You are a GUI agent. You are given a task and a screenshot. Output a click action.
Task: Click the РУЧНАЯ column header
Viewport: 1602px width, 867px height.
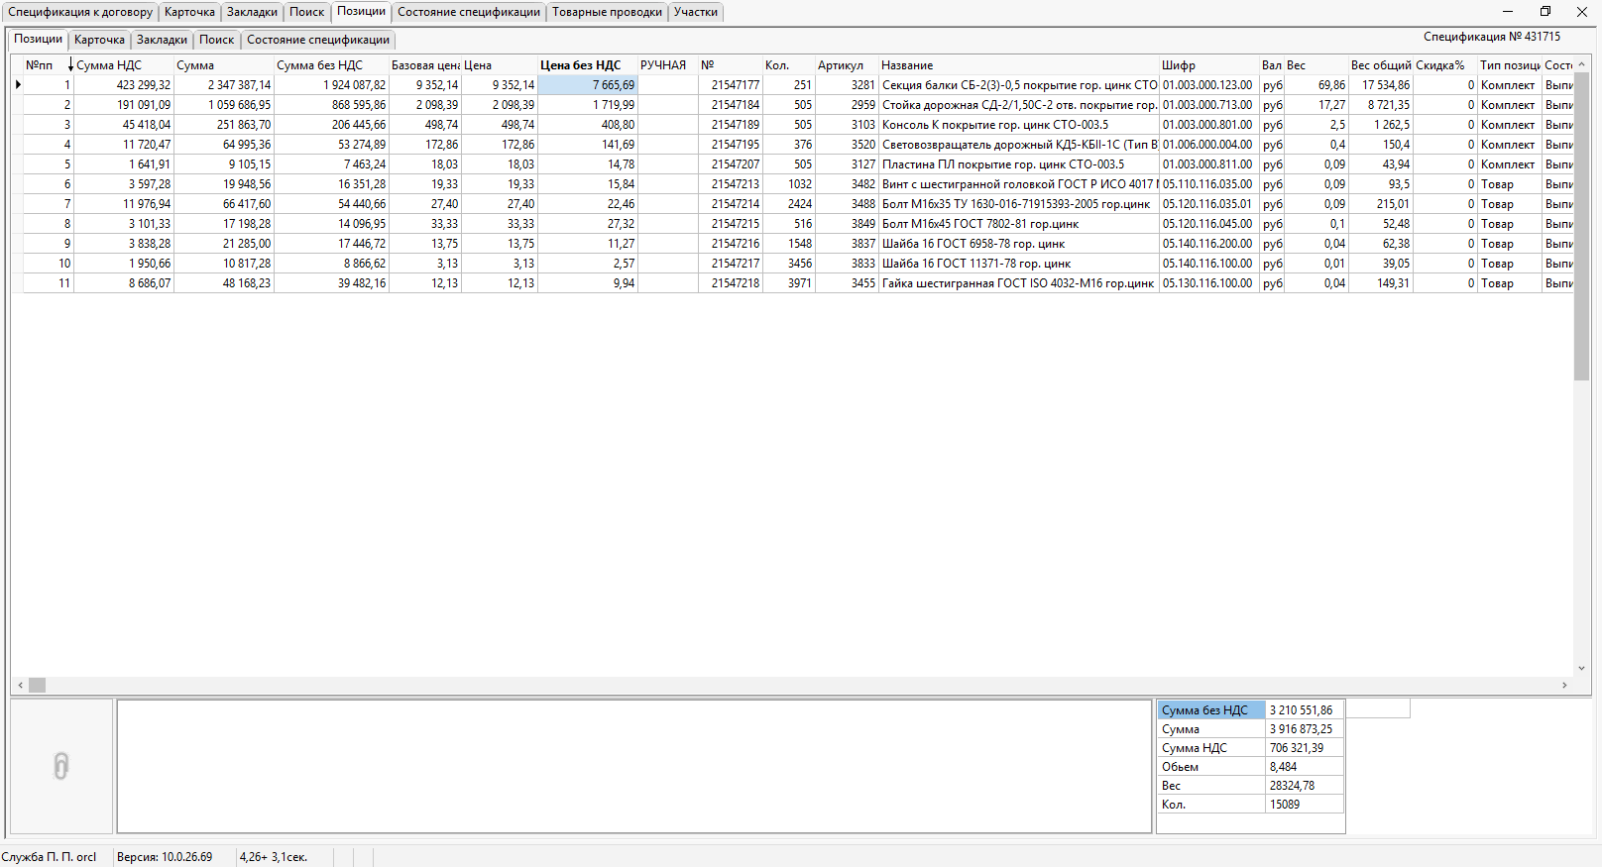[x=668, y=65]
